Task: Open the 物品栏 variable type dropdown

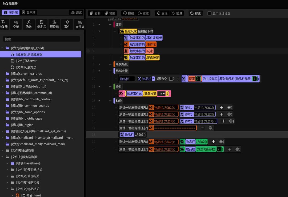Action: point(153,79)
